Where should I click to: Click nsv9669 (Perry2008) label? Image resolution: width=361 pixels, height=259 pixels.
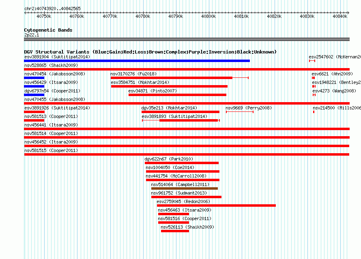click(249, 108)
